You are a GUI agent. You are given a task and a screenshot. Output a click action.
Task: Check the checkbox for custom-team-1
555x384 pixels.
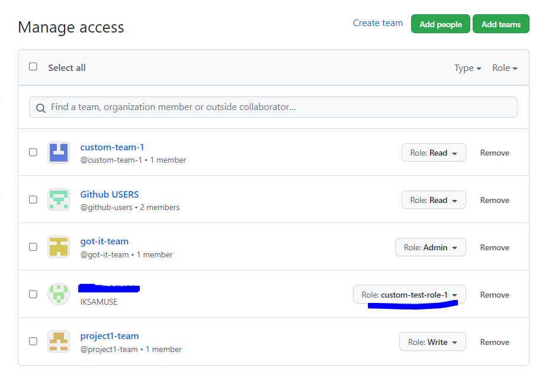[33, 152]
